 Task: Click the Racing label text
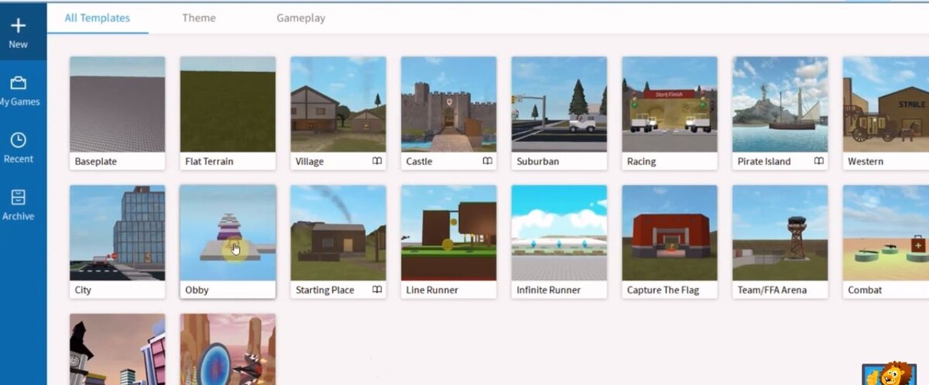(x=641, y=162)
